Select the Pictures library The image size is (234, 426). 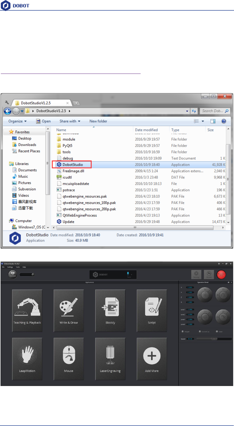22,183
